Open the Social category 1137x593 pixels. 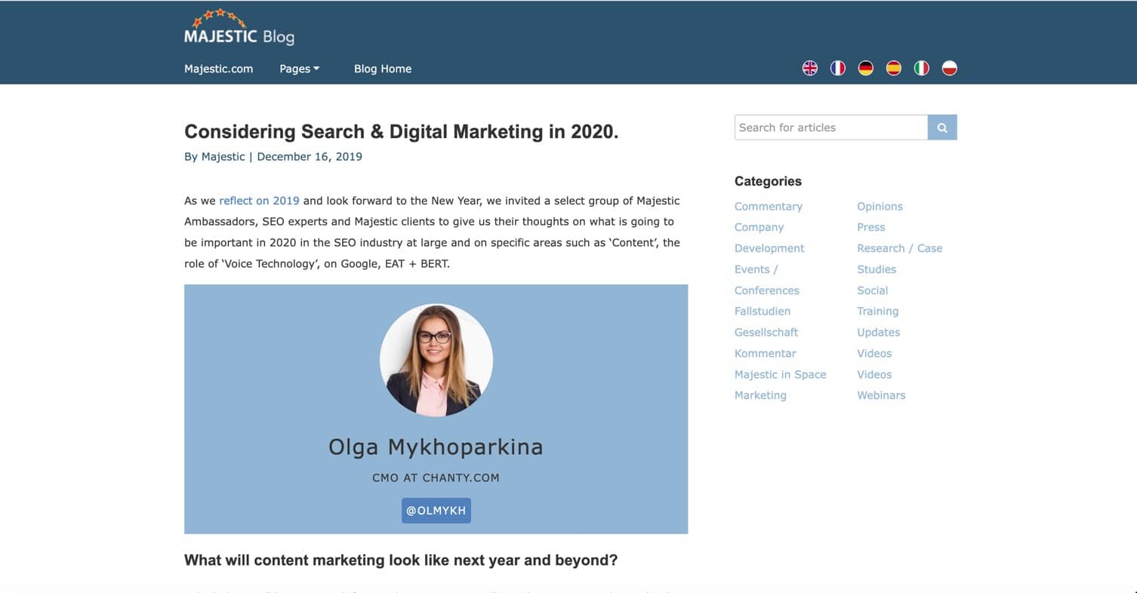point(872,290)
